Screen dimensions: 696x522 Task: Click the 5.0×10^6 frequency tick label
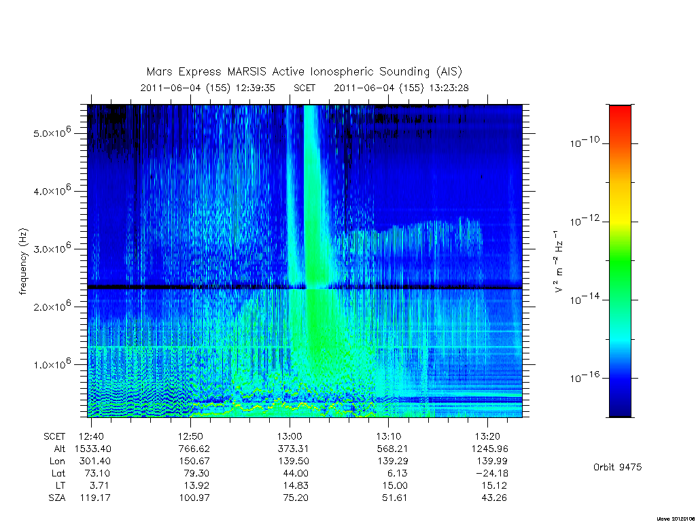pos(52,133)
